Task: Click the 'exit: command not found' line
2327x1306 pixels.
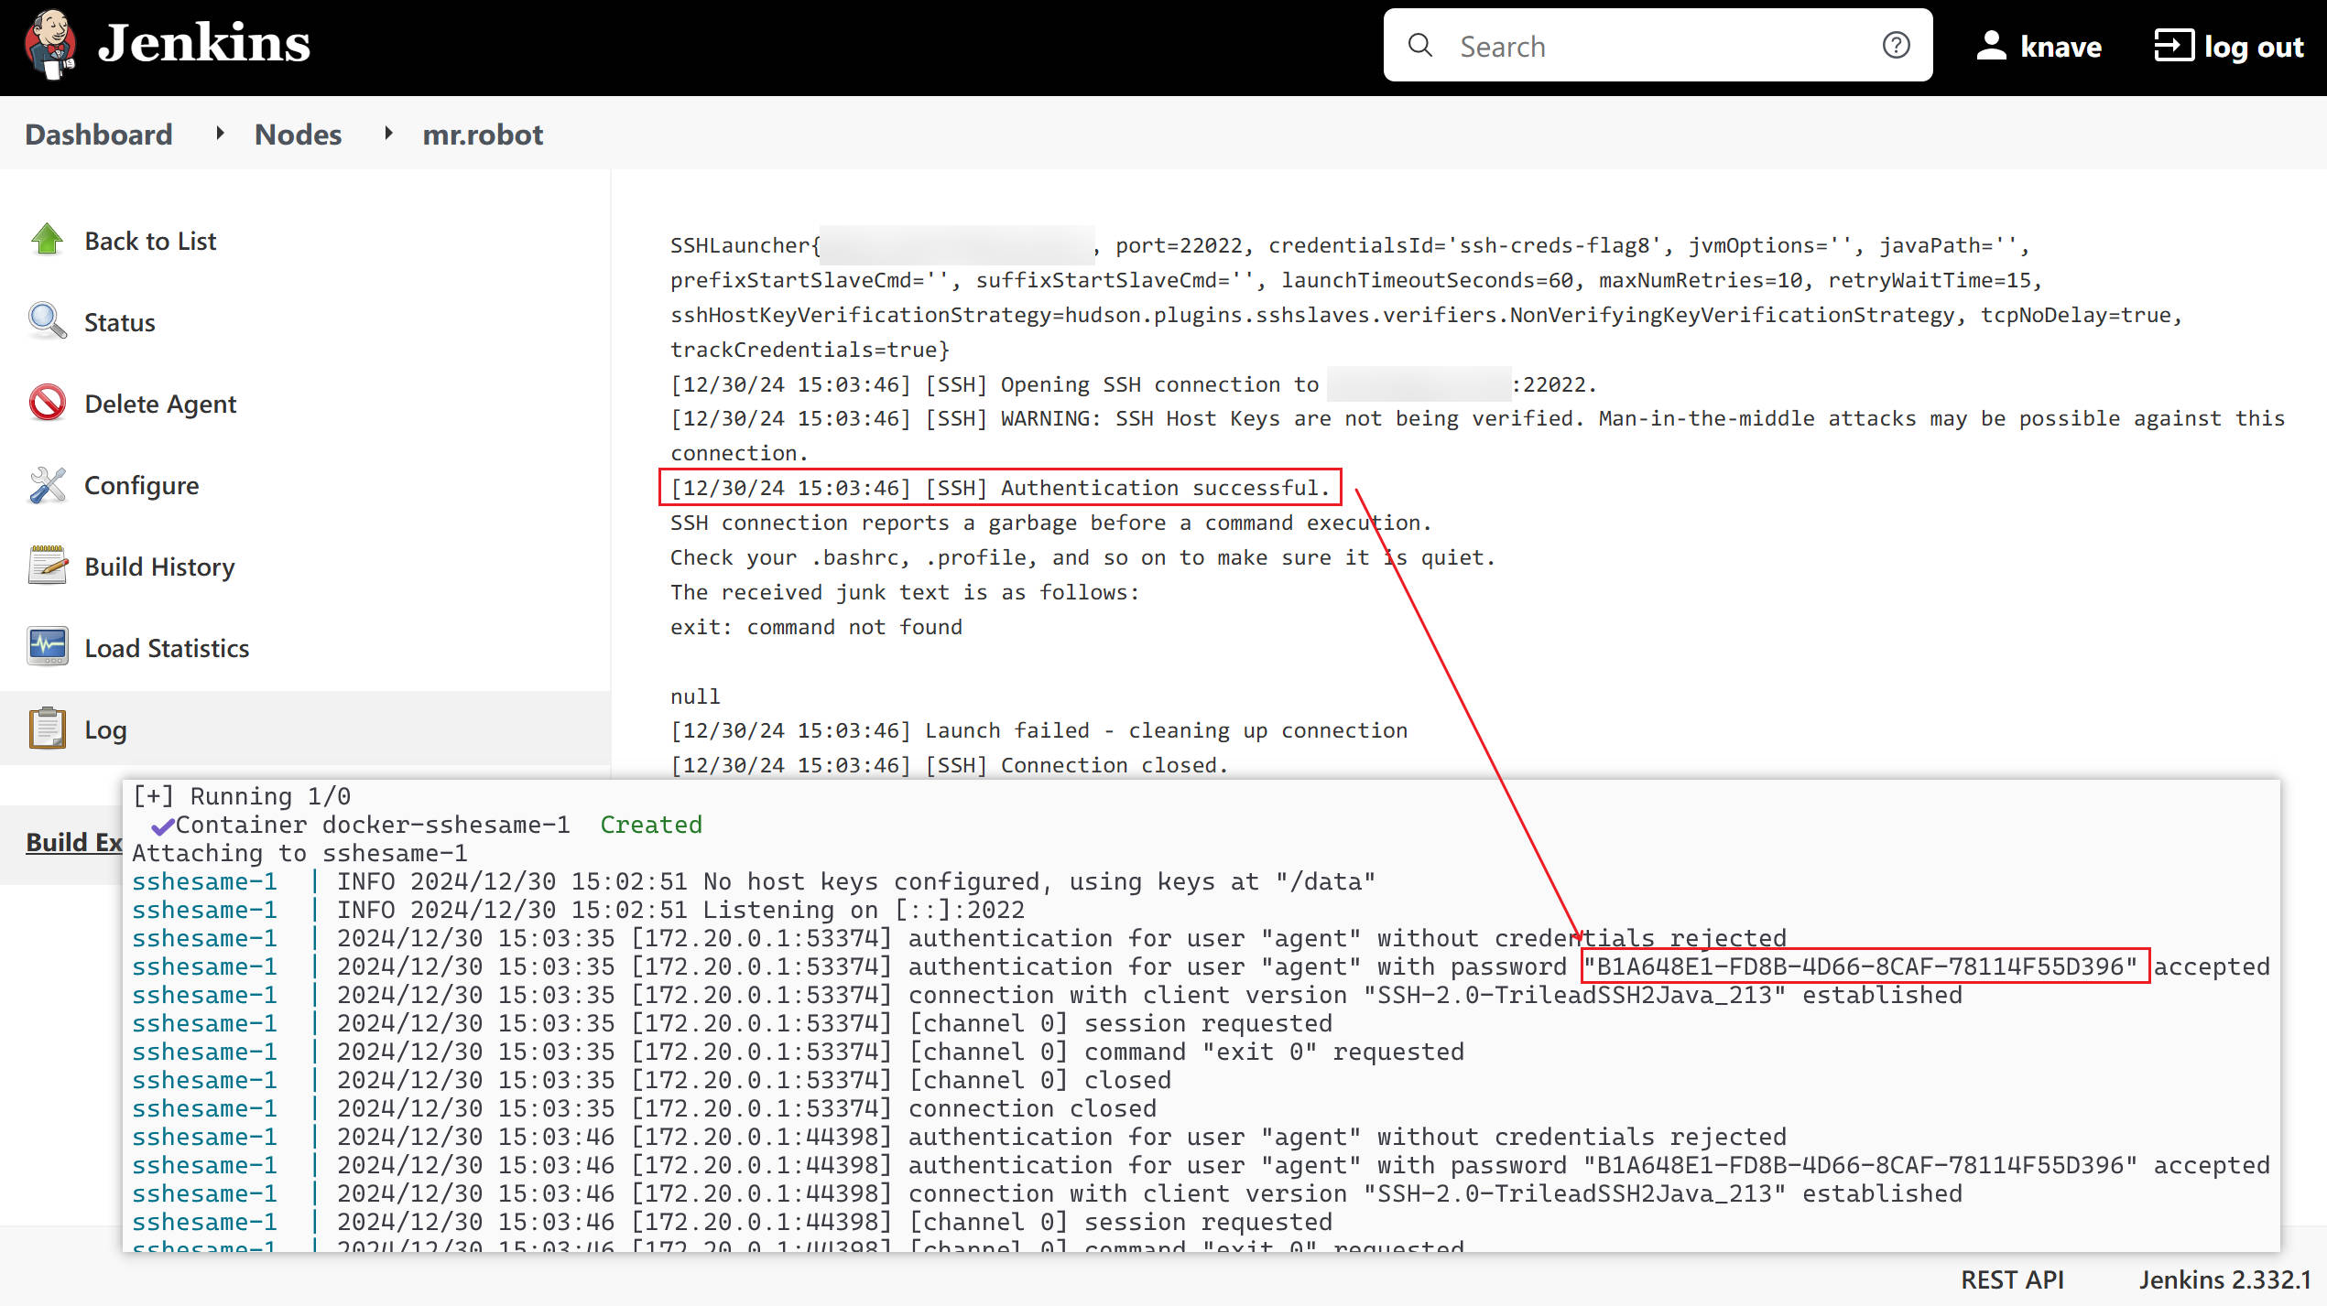Action: 816,627
